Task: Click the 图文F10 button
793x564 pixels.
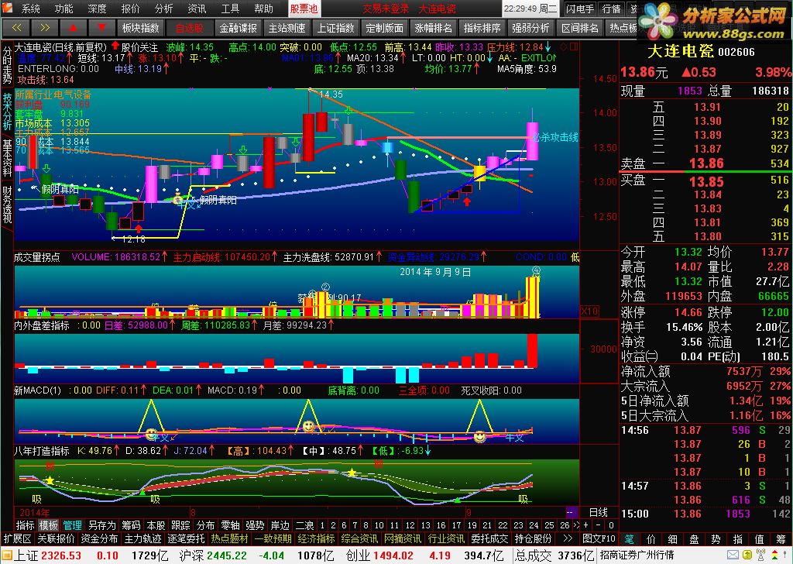Action: click(599, 538)
